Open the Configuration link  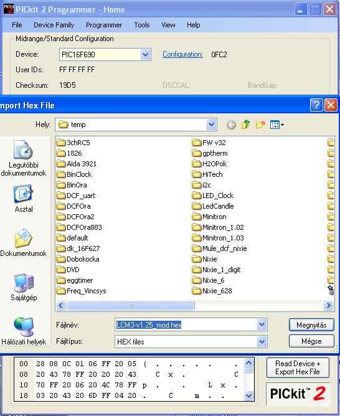(182, 54)
